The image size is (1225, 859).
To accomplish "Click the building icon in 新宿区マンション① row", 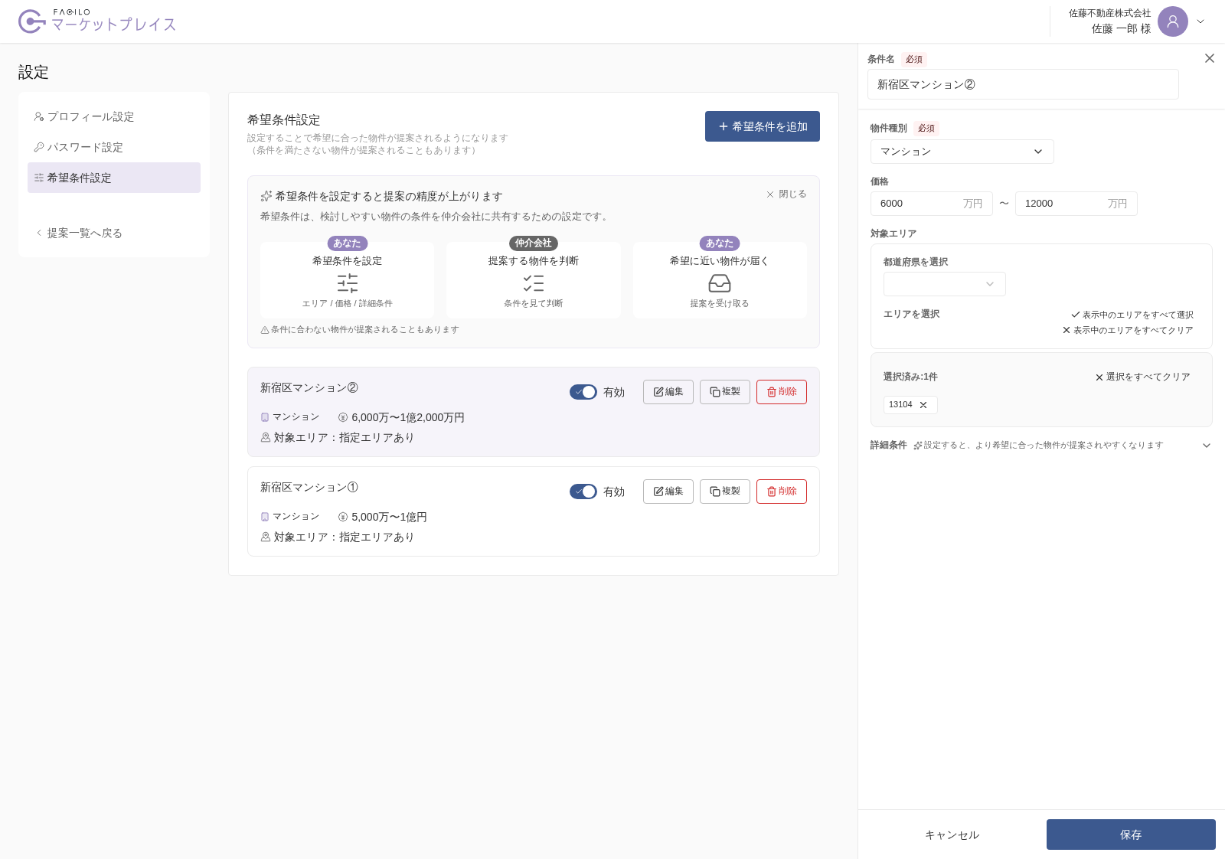I will click(265, 517).
